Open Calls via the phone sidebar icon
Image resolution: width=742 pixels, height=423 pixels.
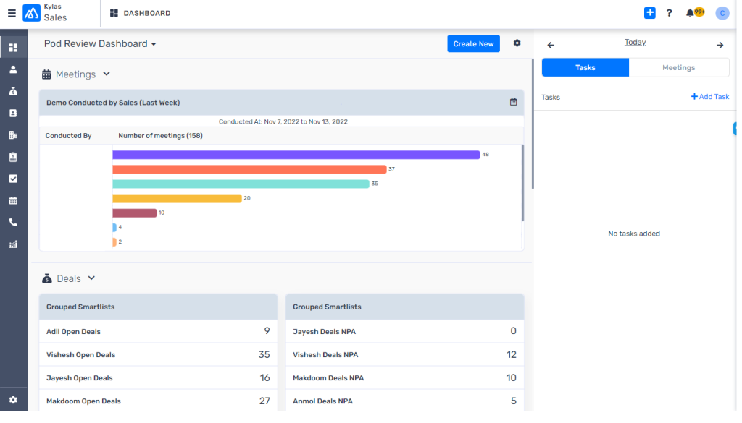click(13, 223)
